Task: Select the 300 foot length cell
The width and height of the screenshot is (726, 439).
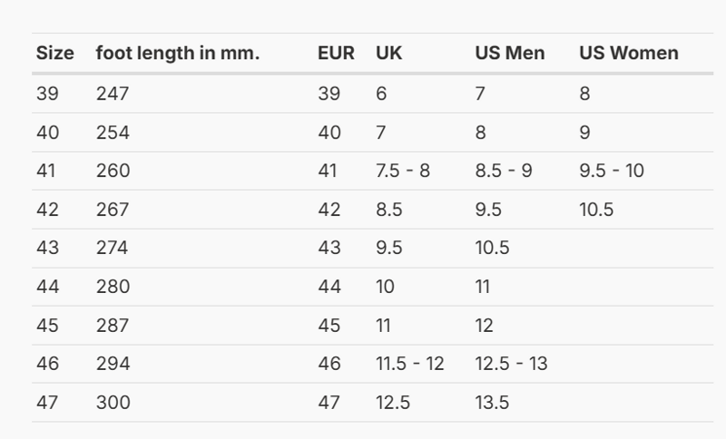Action: 113,402
